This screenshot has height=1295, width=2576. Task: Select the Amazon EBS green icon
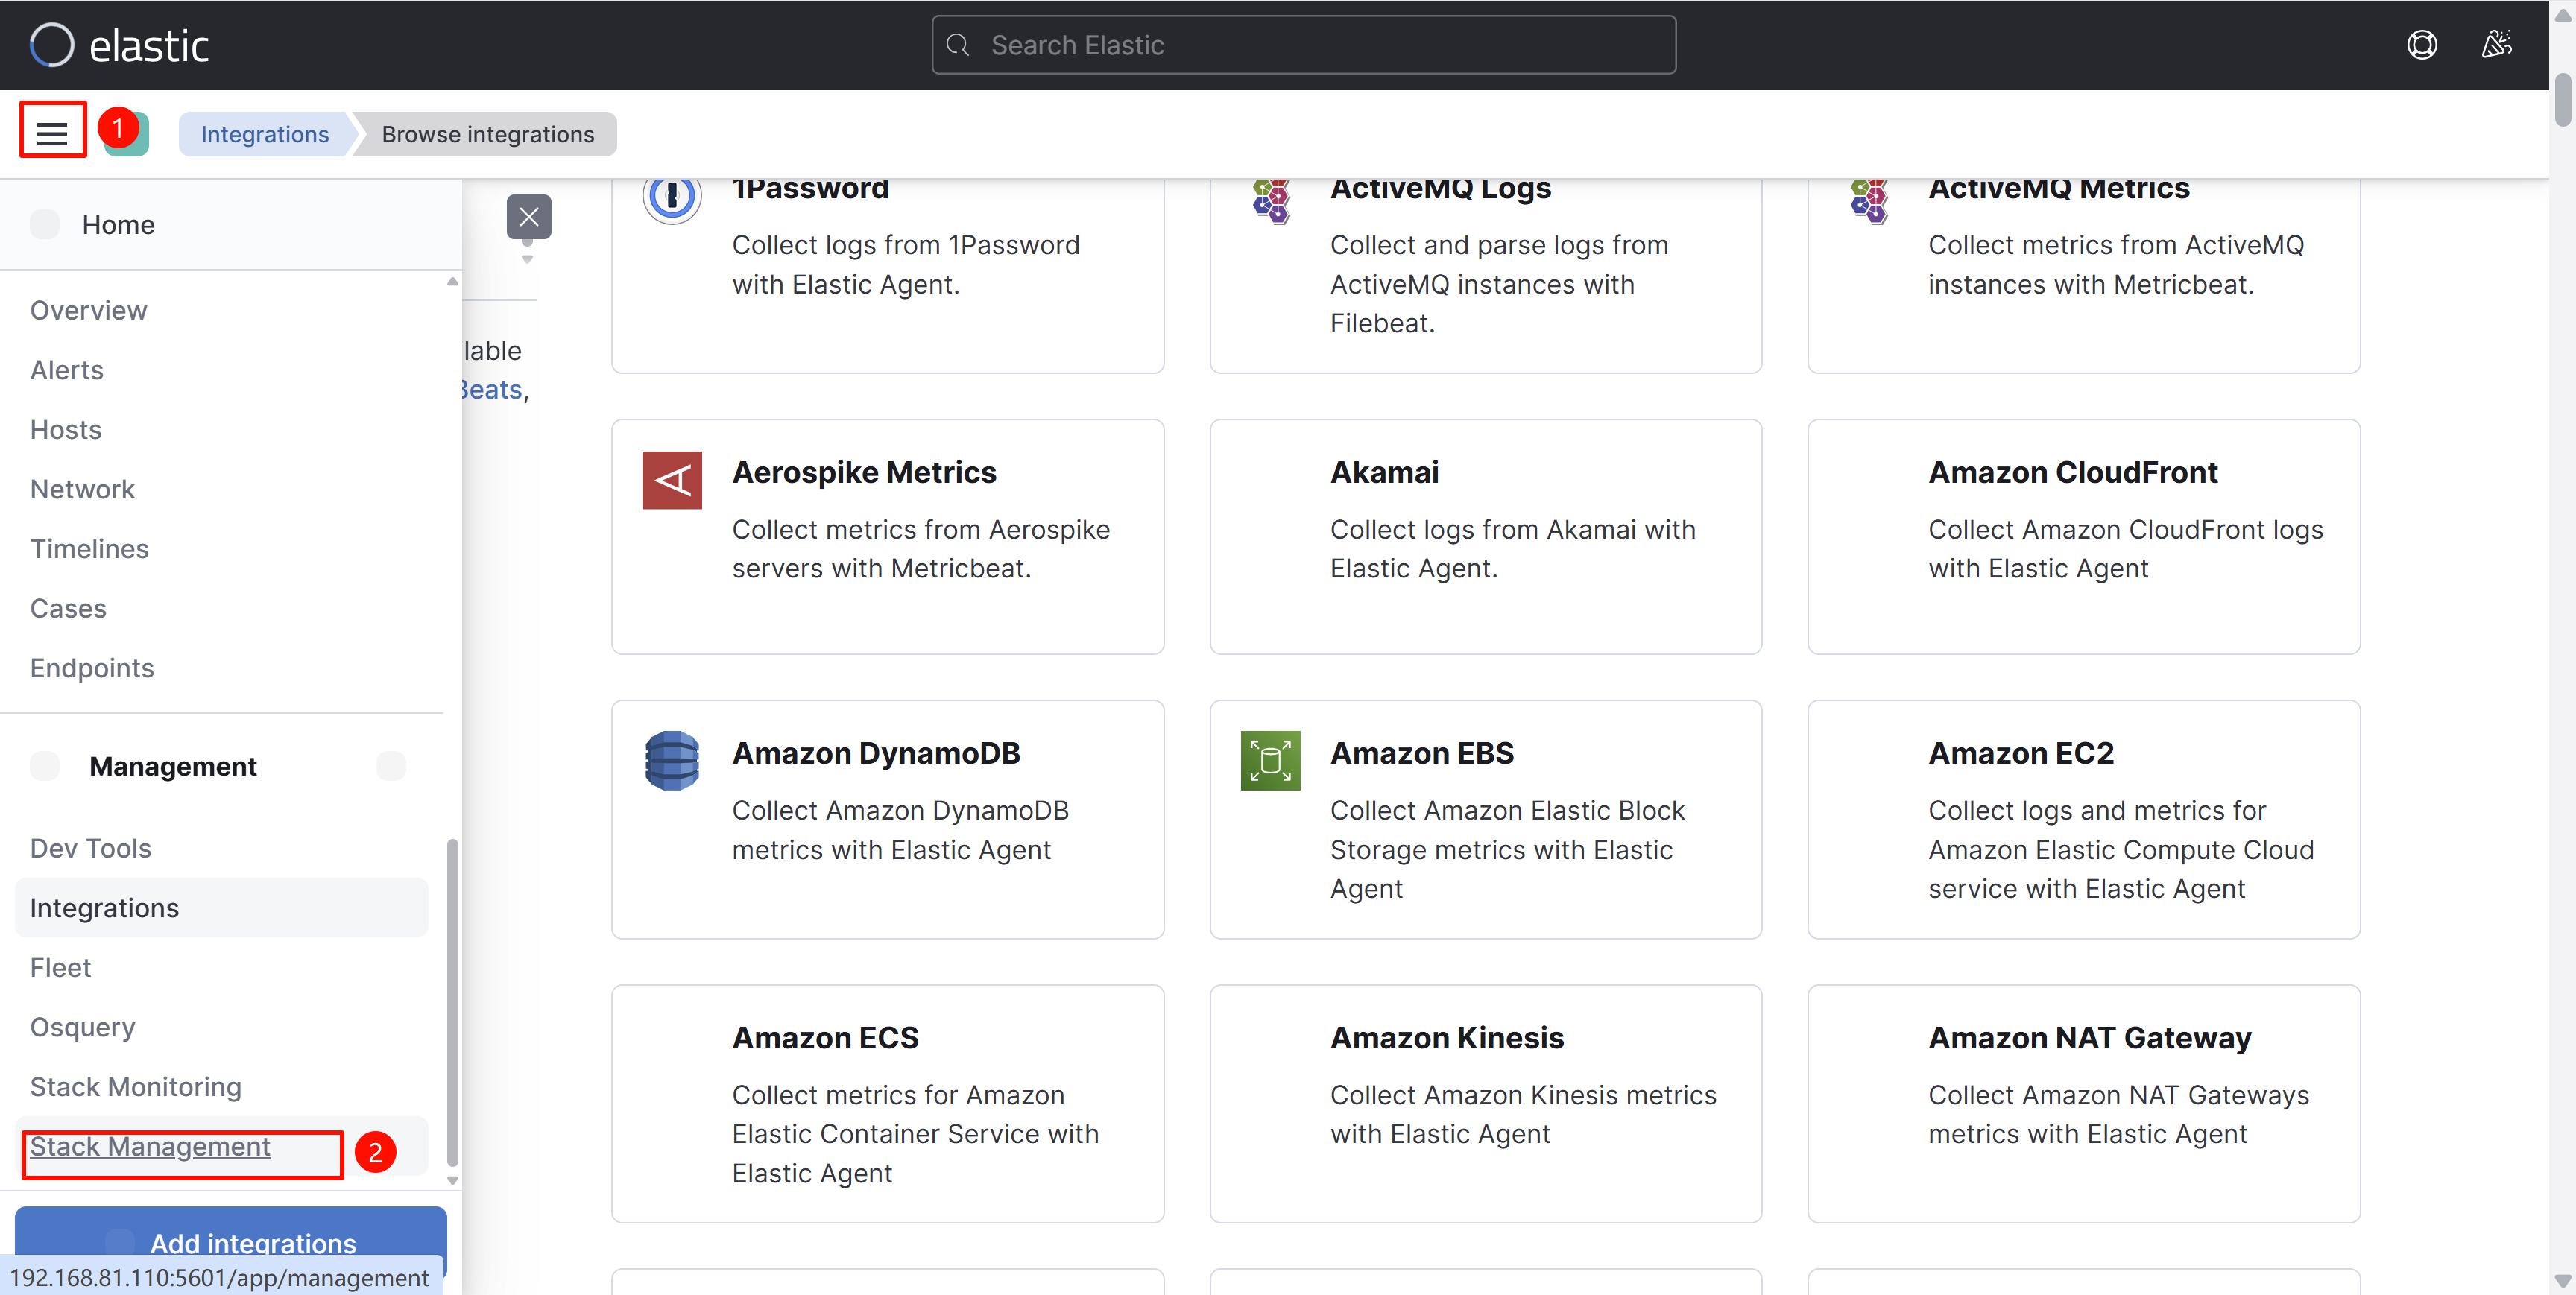pyautogui.click(x=1269, y=761)
